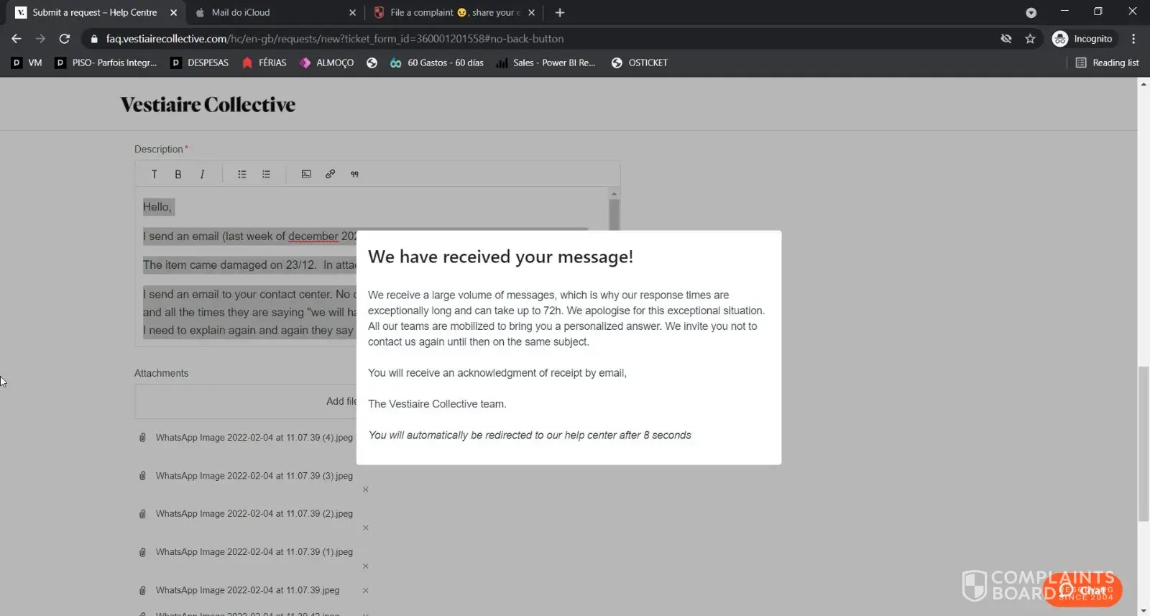The width and height of the screenshot is (1150, 616).
Task: Remove WhatsApp Image 11.07.39 (1).jpeg attachment
Action: click(366, 566)
